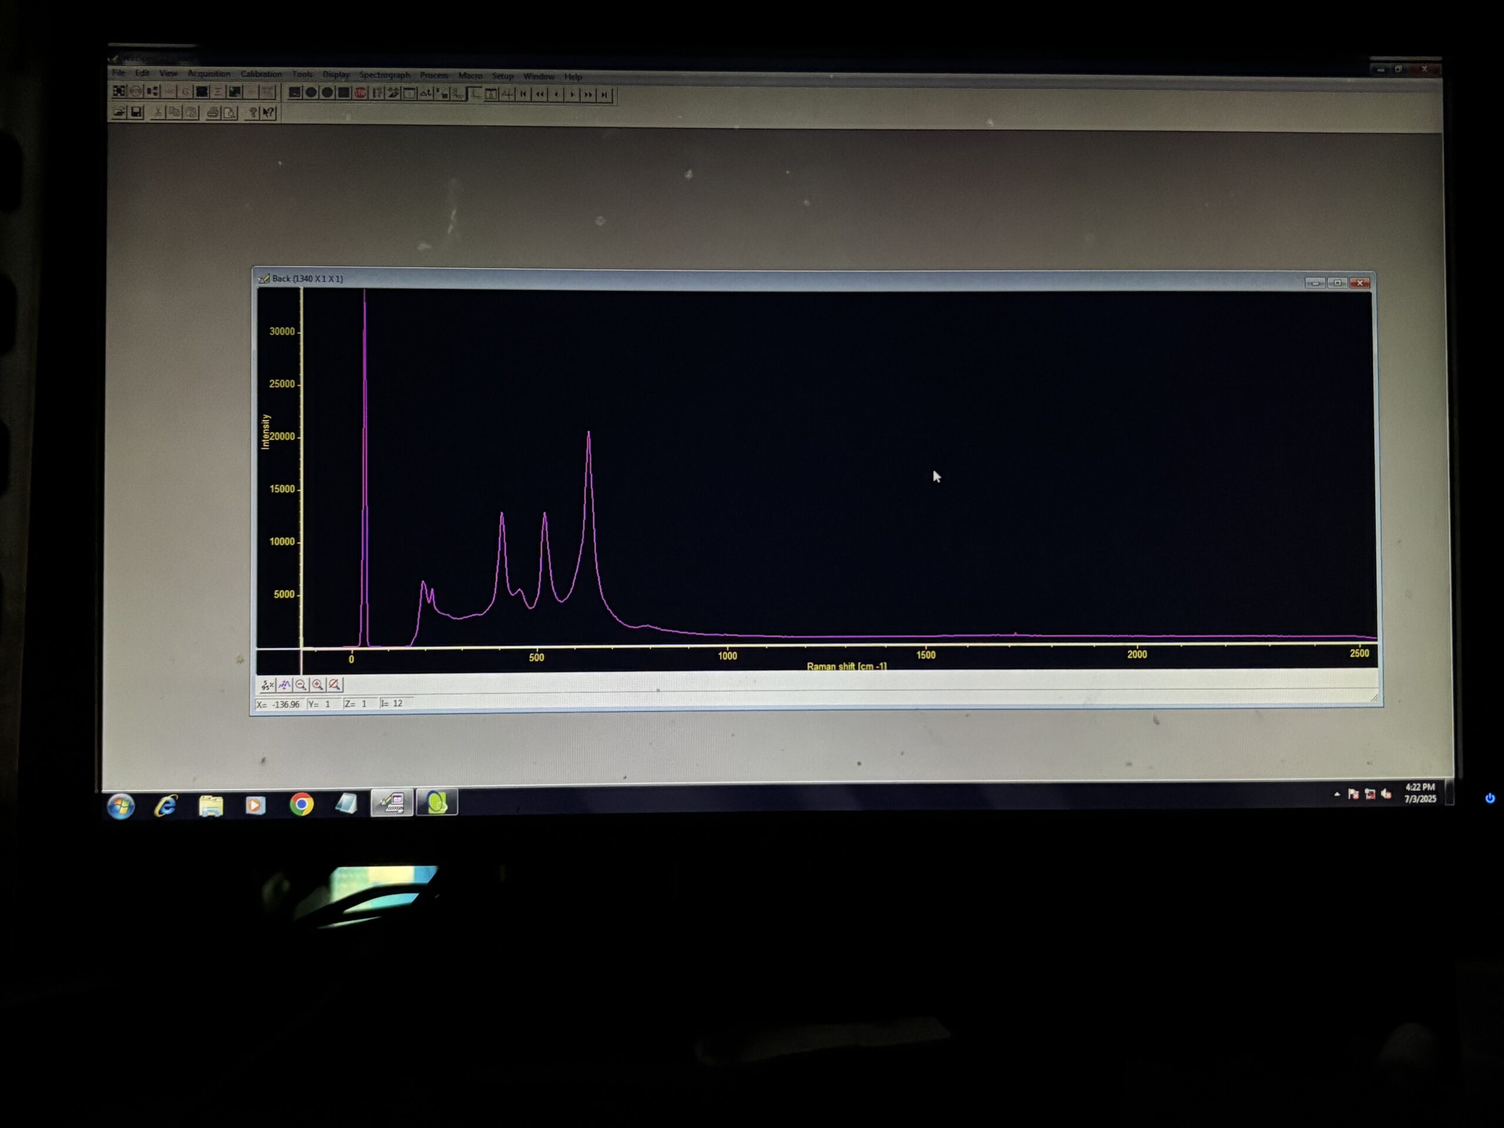This screenshot has height=1128, width=1504.
Task: Click the peak finder icon under graph
Action: [284, 686]
